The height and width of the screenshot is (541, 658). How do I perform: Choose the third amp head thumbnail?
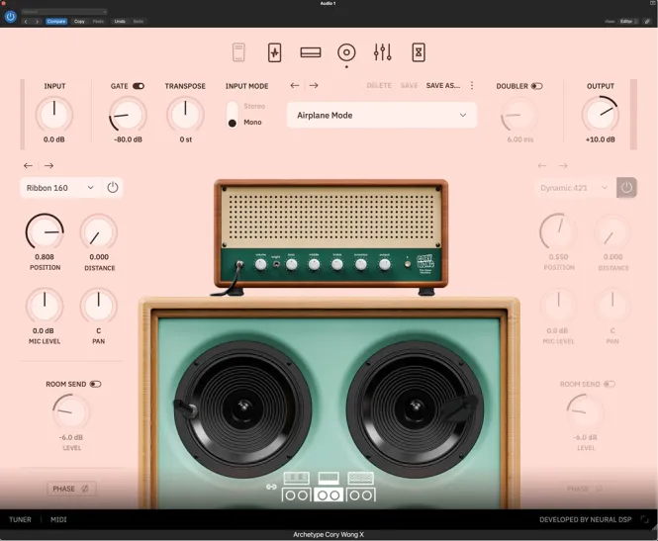361,478
